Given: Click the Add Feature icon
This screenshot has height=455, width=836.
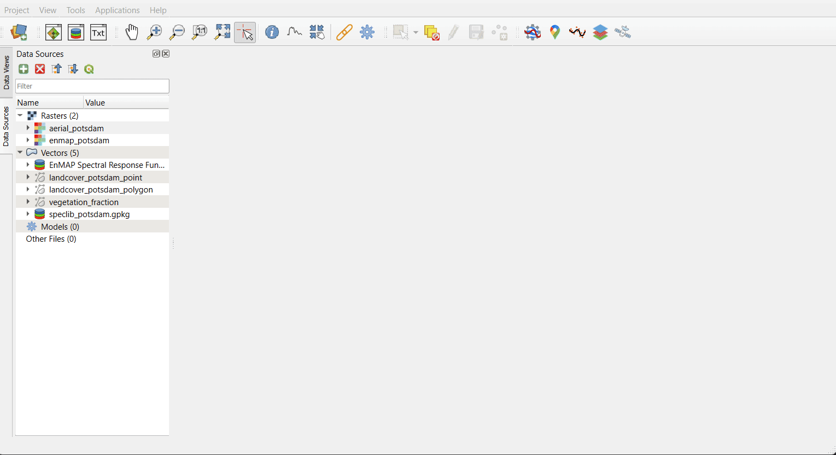Looking at the screenshot, I should (499, 33).
